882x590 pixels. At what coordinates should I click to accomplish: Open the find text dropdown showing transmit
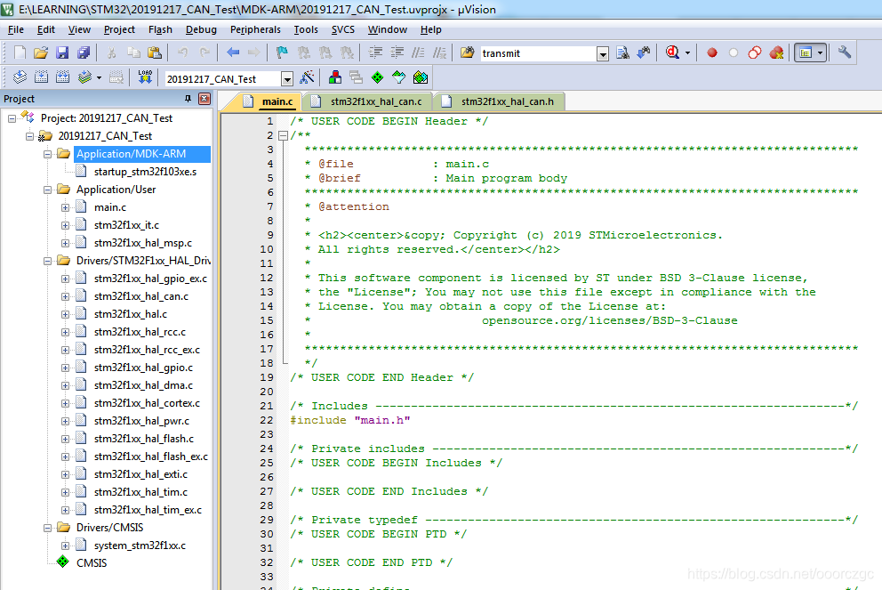[603, 54]
